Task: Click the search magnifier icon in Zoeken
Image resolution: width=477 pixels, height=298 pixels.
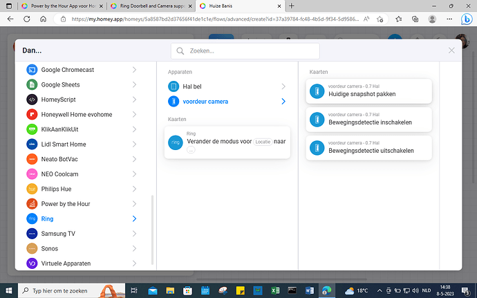Action: [180, 51]
